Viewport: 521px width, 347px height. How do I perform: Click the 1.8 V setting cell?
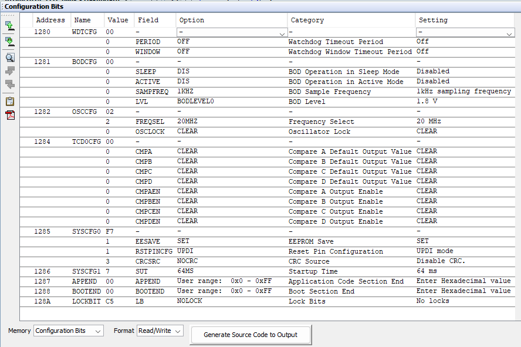coord(427,102)
